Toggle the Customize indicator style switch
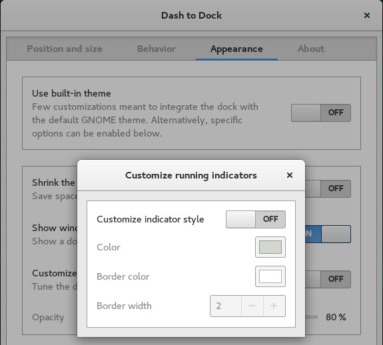 point(256,219)
